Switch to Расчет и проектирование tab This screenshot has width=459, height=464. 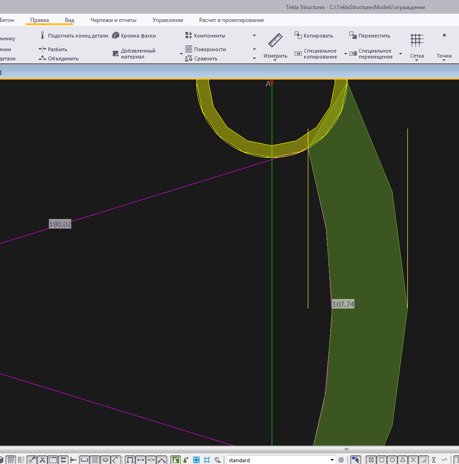coord(231,20)
